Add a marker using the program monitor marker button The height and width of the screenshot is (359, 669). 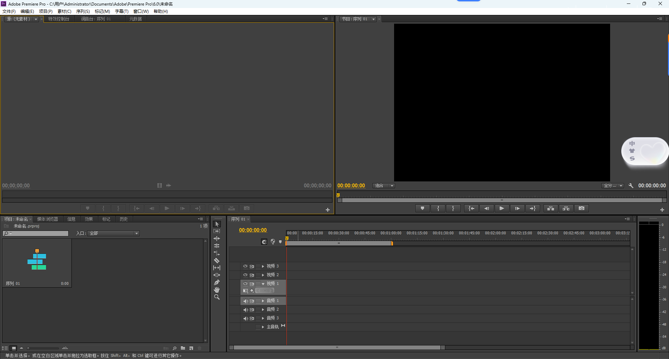(422, 208)
